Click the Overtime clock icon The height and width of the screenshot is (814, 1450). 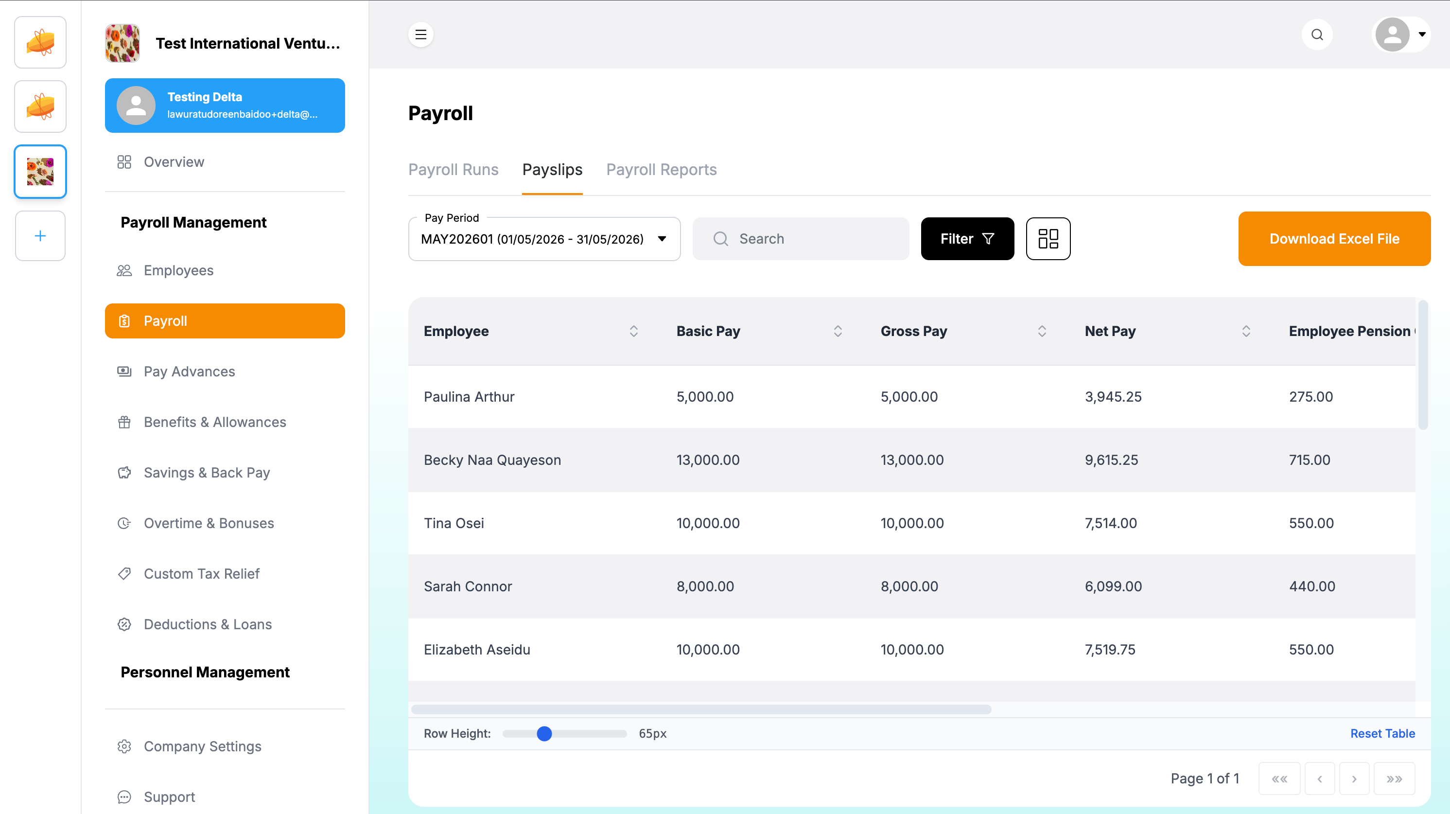point(124,523)
